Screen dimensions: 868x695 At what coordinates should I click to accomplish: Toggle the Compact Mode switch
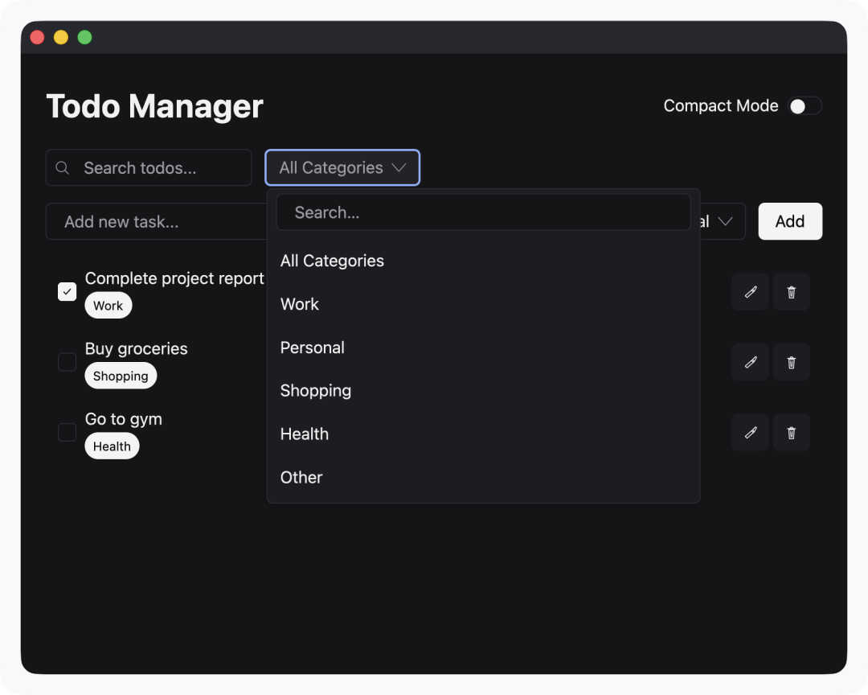805,106
